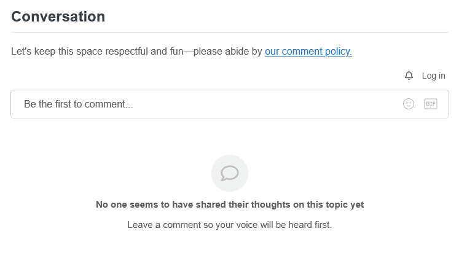
Task: Open the GIF picker in comment box
Action: pos(431,104)
